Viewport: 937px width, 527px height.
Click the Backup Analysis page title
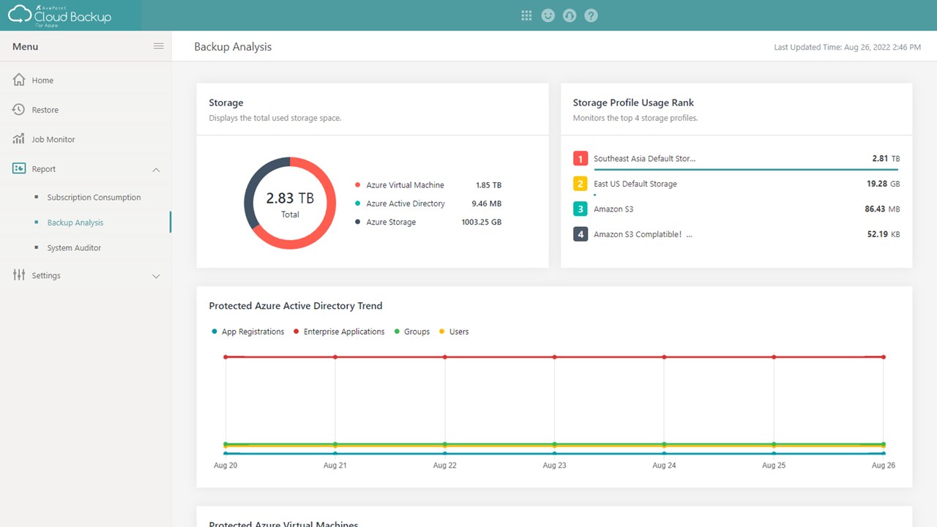coord(233,47)
